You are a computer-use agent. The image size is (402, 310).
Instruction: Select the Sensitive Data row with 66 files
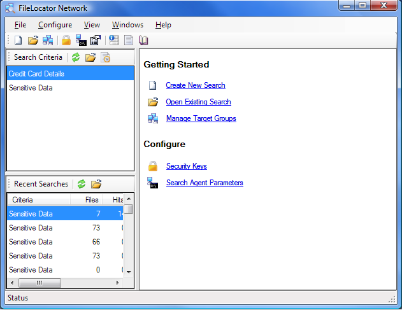tap(66, 242)
